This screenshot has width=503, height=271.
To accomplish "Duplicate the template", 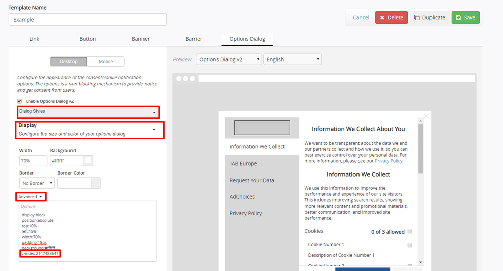I will (x=429, y=17).
